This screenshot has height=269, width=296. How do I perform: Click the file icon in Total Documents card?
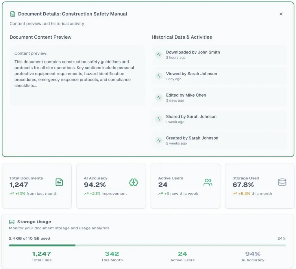(59, 182)
